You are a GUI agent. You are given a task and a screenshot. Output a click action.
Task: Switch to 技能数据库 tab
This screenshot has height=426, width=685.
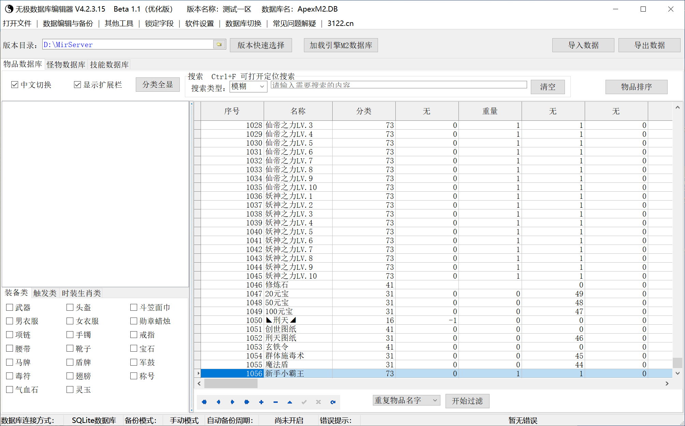point(109,64)
